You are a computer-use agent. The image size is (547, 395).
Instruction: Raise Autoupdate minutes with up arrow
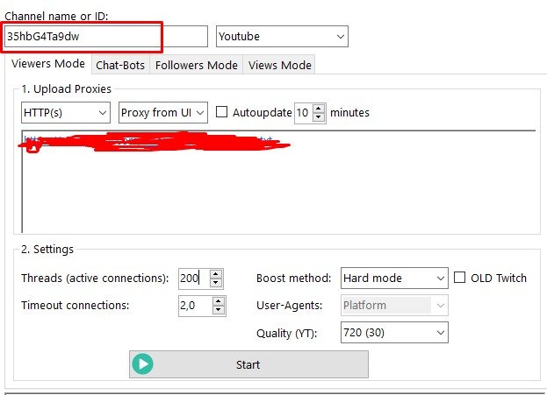coord(318,108)
